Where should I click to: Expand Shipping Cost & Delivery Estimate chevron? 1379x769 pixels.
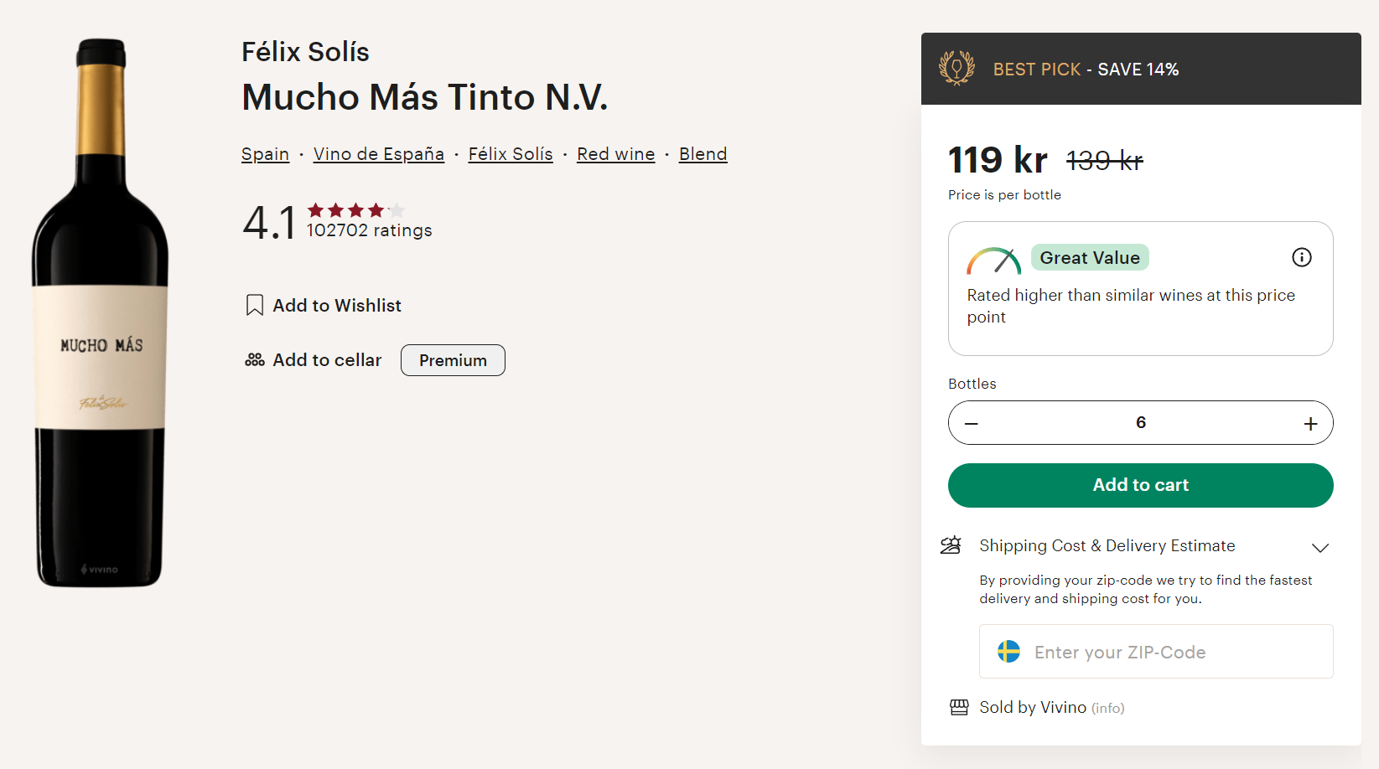[1319, 548]
